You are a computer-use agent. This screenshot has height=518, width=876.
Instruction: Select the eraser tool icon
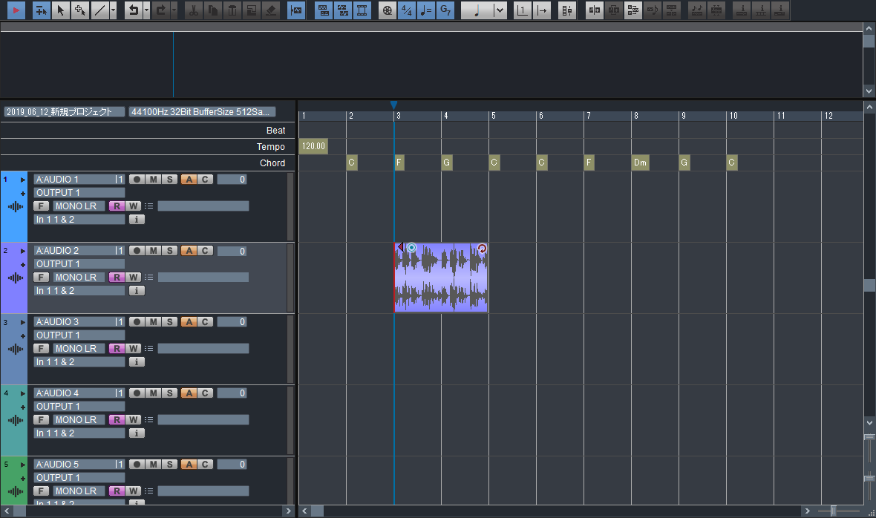271,10
